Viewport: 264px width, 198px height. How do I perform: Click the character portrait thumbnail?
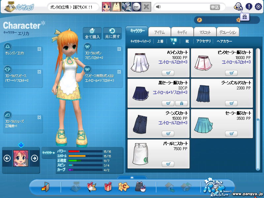click(x=21, y=158)
